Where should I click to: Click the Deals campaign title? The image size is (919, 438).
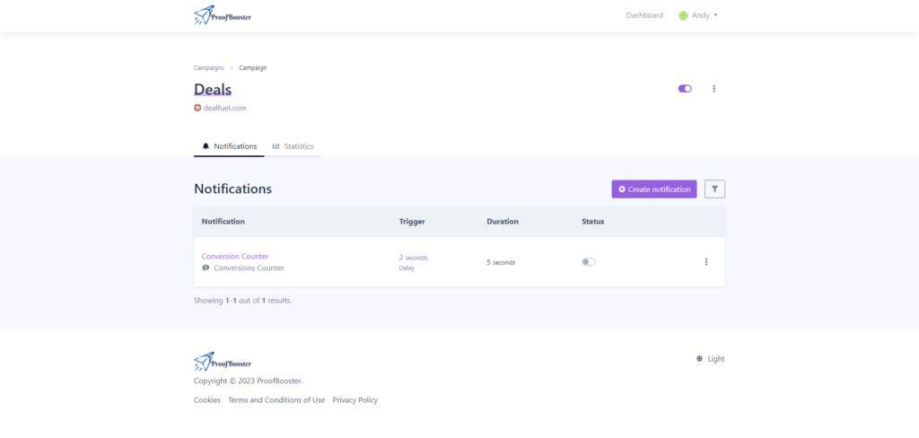click(213, 89)
